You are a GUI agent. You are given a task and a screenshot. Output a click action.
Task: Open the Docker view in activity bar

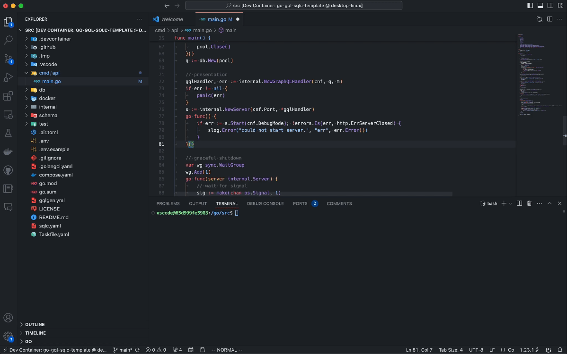click(8, 152)
